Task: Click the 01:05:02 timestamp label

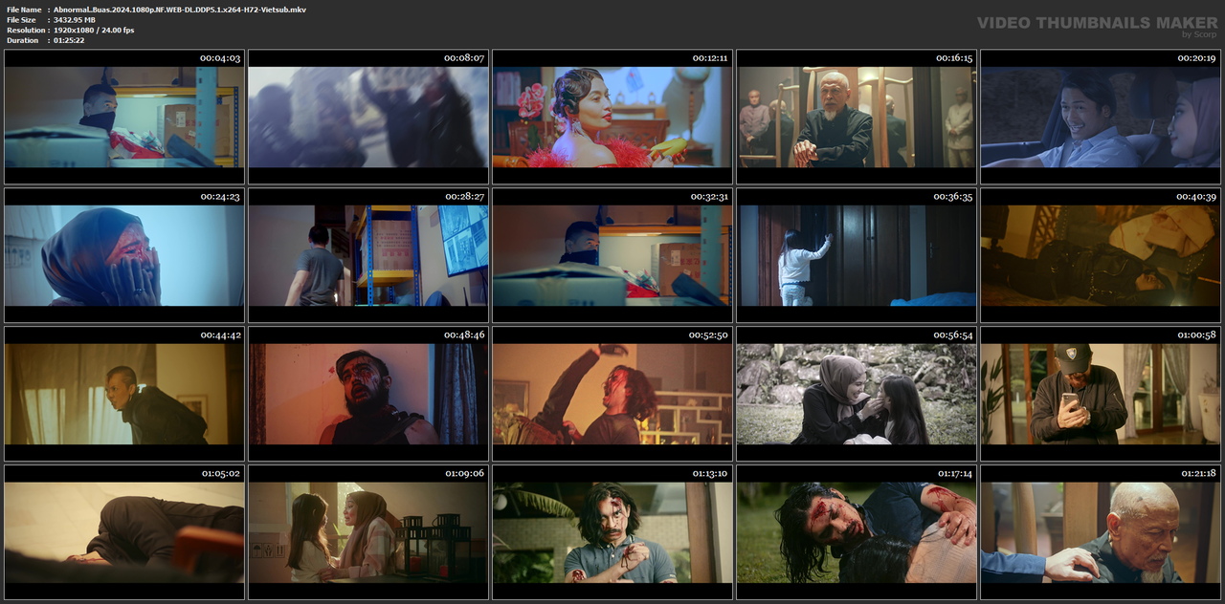Action: click(220, 473)
